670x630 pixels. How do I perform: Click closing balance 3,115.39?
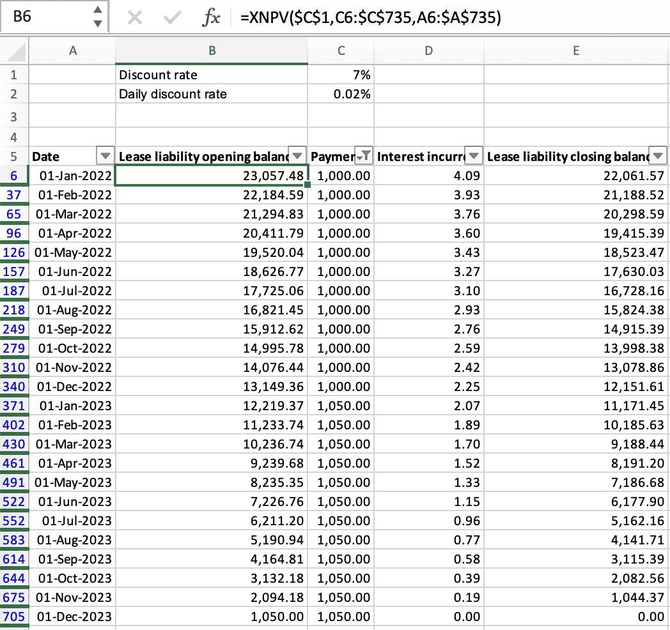577,559
